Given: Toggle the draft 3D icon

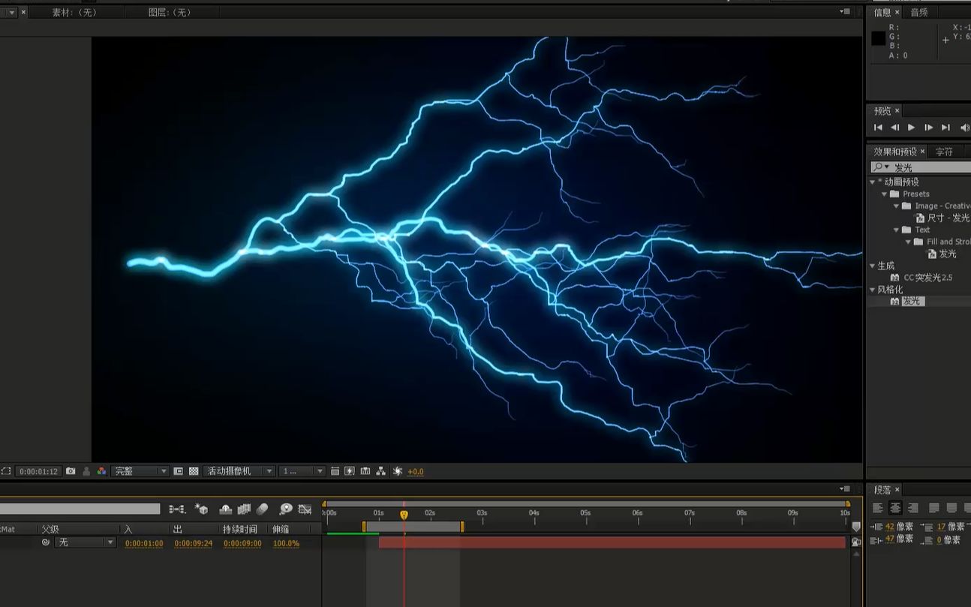Looking at the screenshot, I should click(x=201, y=509).
